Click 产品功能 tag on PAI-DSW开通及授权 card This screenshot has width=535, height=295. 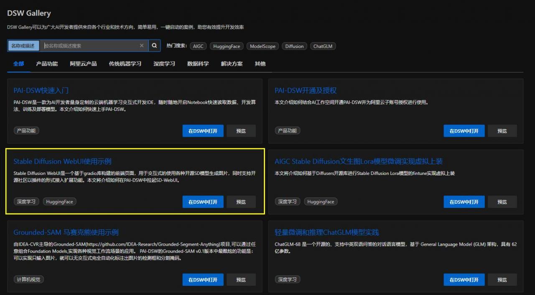click(x=288, y=131)
